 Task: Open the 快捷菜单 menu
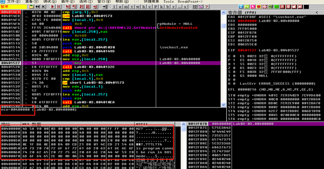click(151, 1)
